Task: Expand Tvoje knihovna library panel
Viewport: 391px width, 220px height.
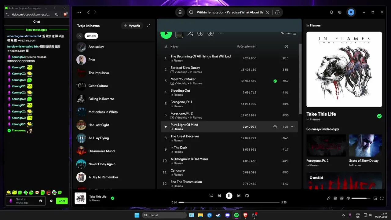Action: pos(148,26)
